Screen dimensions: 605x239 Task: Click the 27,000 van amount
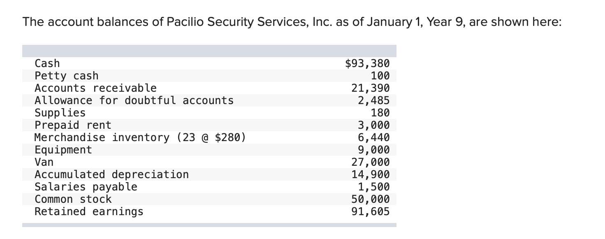coord(370,162)
